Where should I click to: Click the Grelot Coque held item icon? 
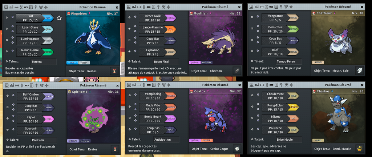[x=237, y=149]
